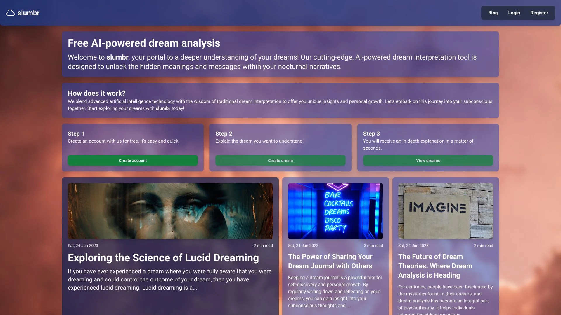Screen dimensions: 561x315
Task: Click the How does it work section
Action: pos(96,93)
